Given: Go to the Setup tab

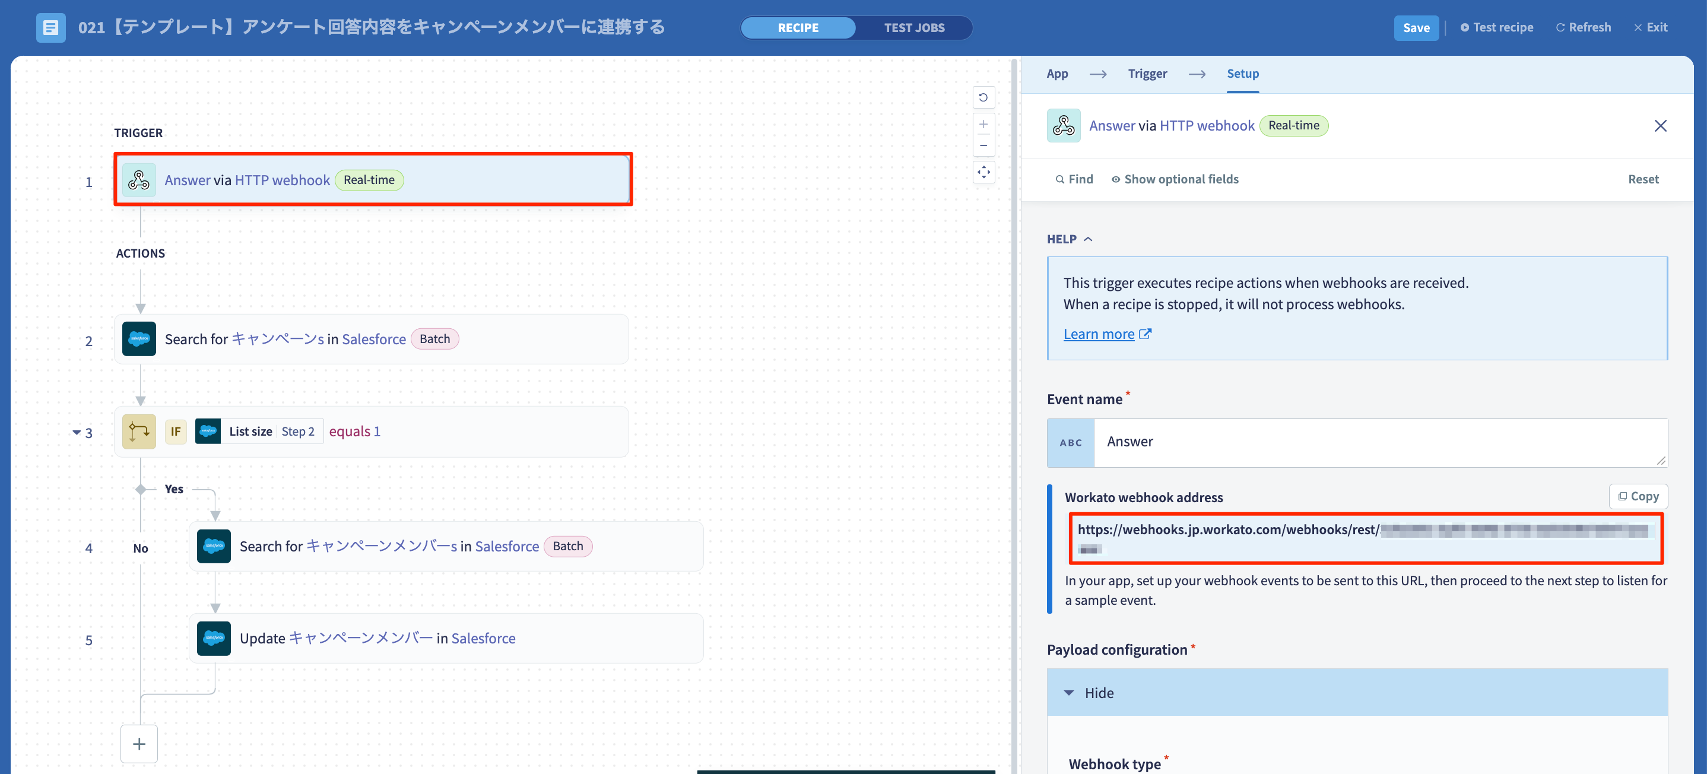Looking at the screenshot, I should coord(1242,74).
